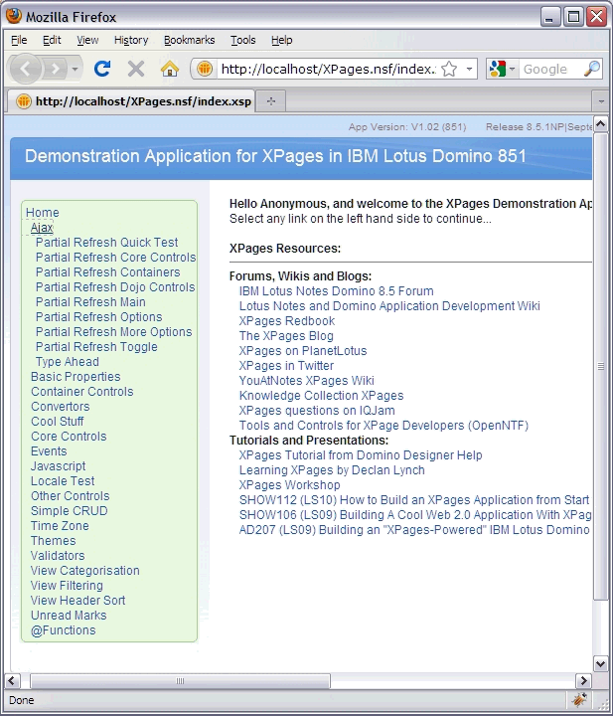613x716 pixels.
Task: Open the Convertors link
Action: (61, 407)
